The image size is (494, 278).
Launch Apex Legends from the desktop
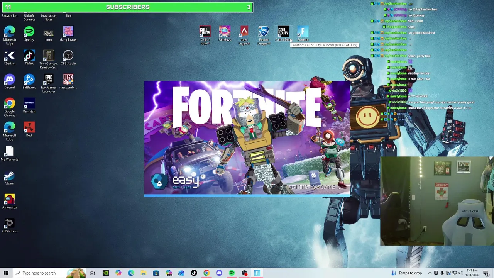(244, 36)
